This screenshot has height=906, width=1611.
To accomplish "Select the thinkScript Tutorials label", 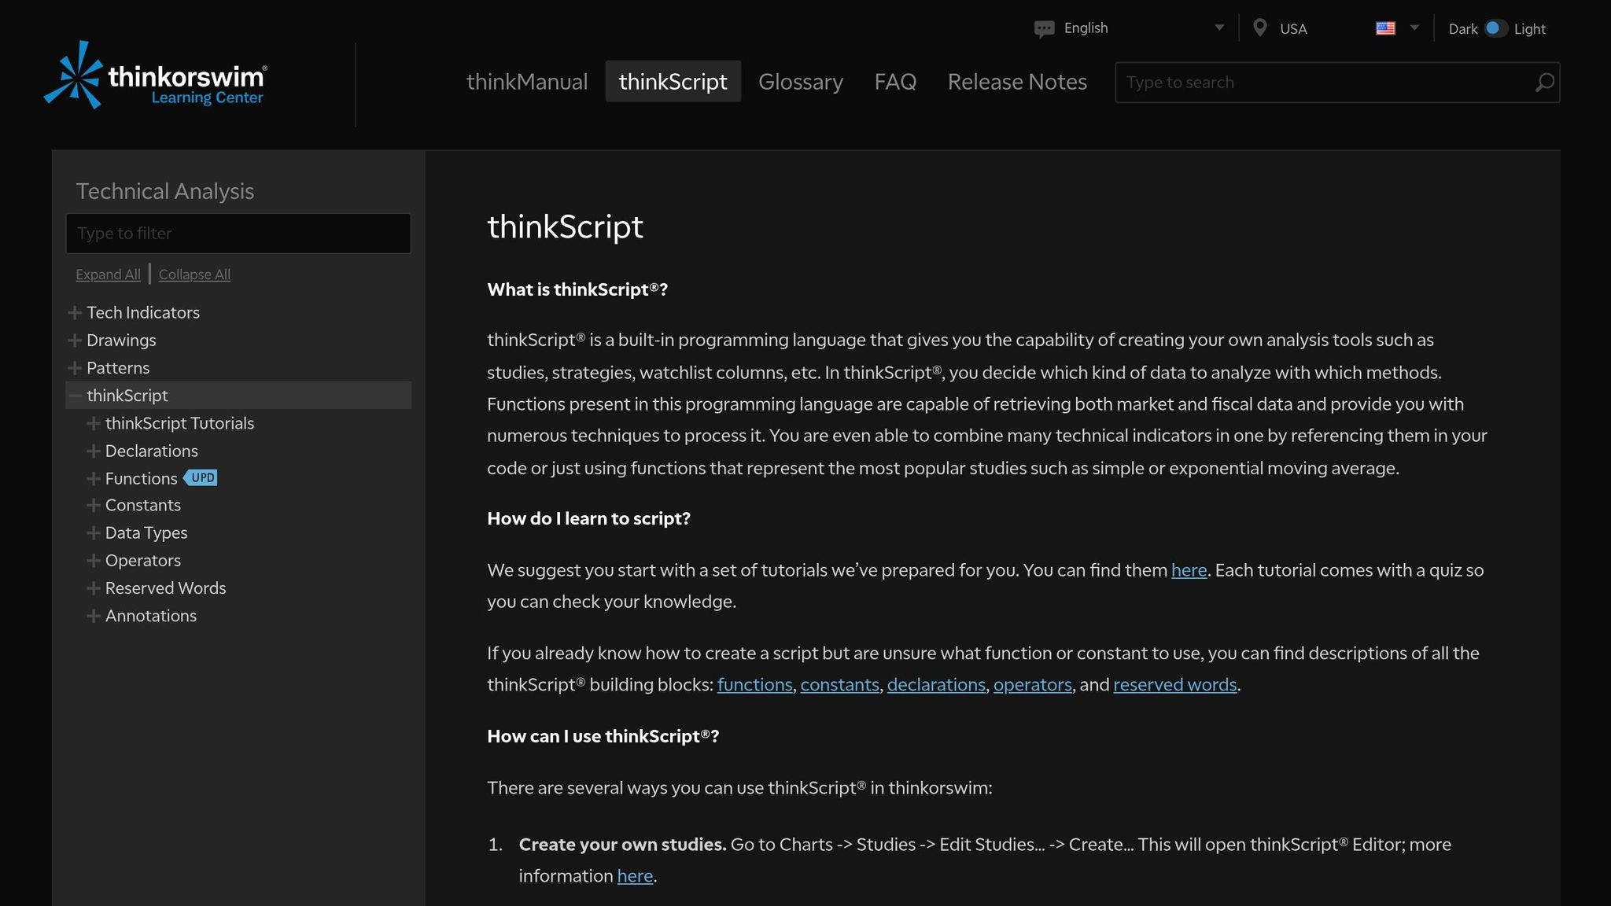I will pos(179,423).
